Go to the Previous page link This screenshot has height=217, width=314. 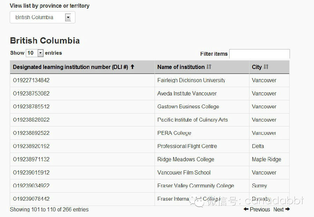pyautogui.click(x=260, y=209)
